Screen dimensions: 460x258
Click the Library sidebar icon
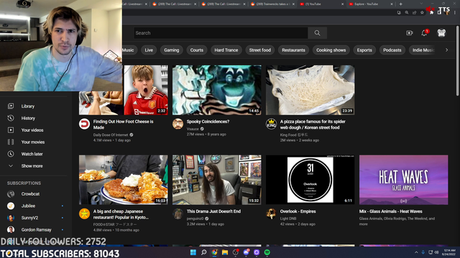11,106
